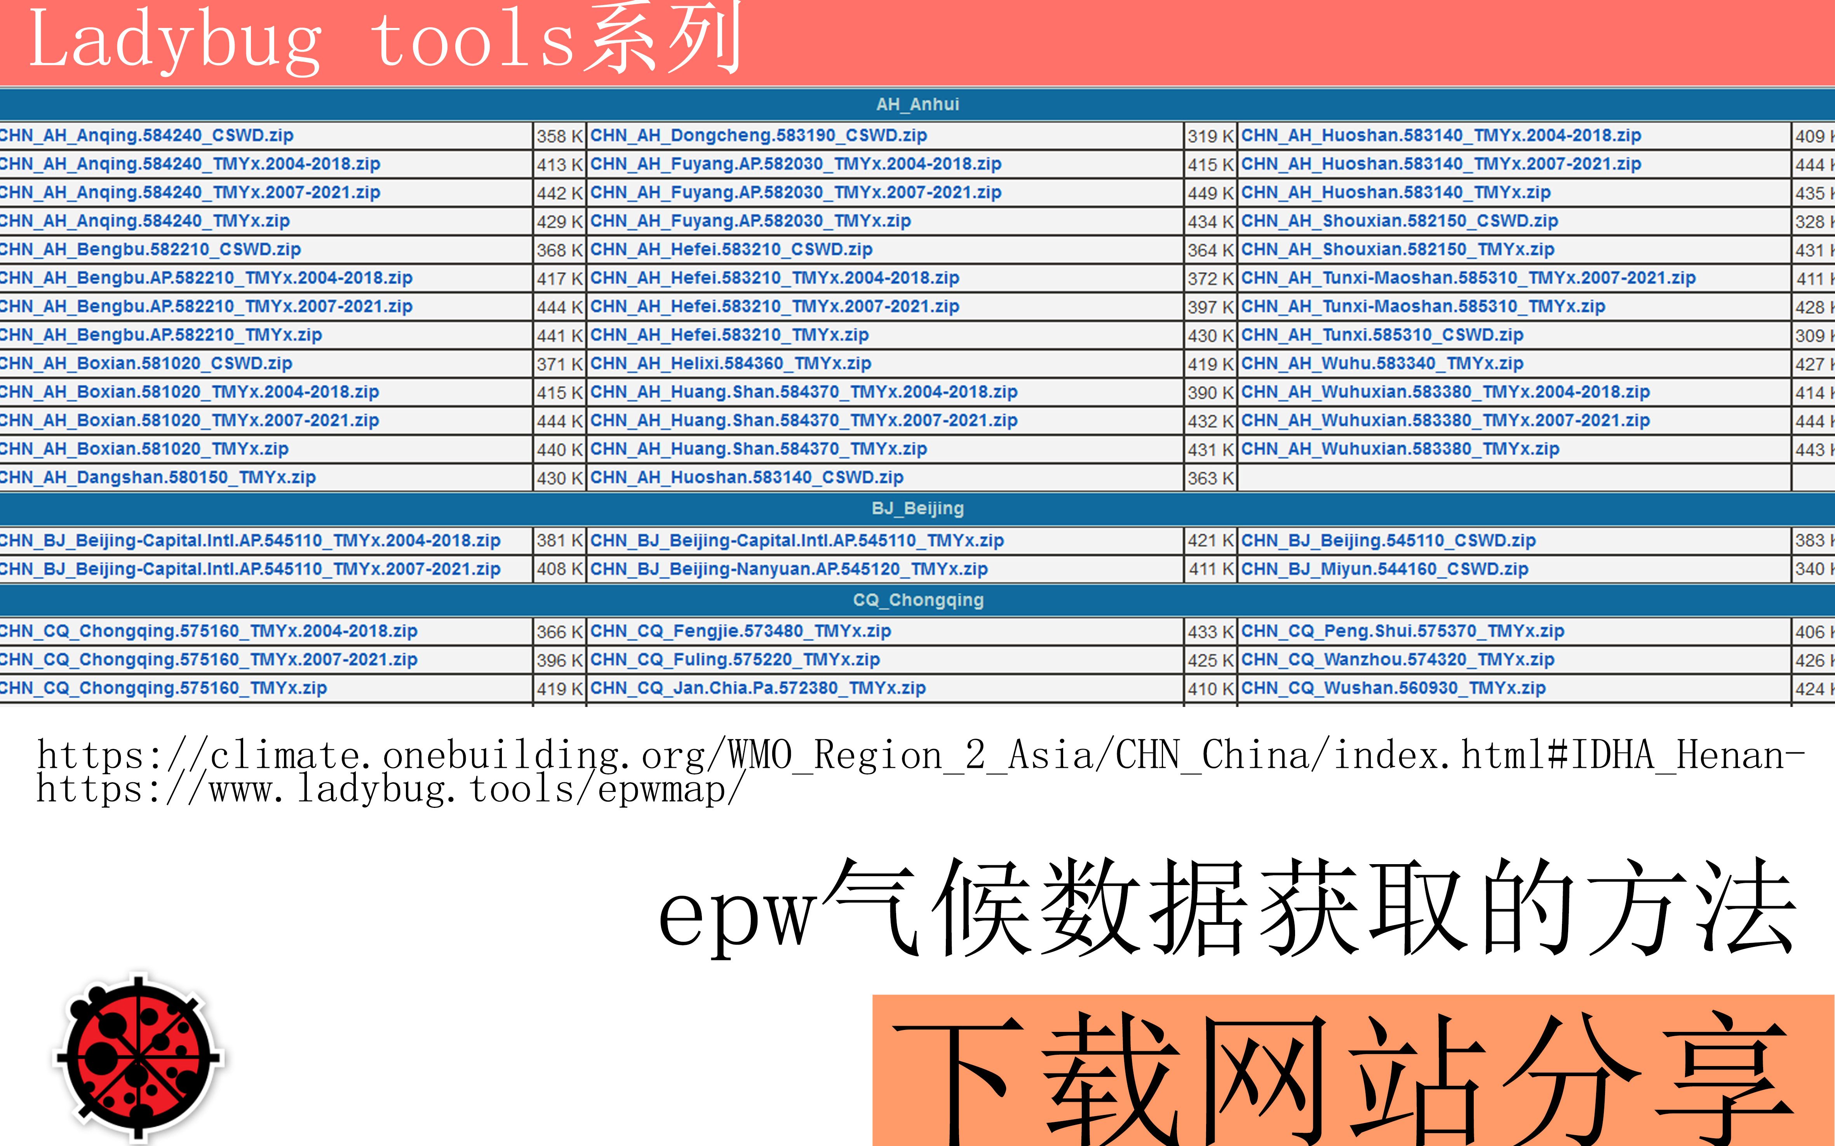The image size is (1835, 1146).
Task: Click CHN_AH_Wuhuxian.583380_TMYx.2007-2021.zip
Action: [1446, 421]
